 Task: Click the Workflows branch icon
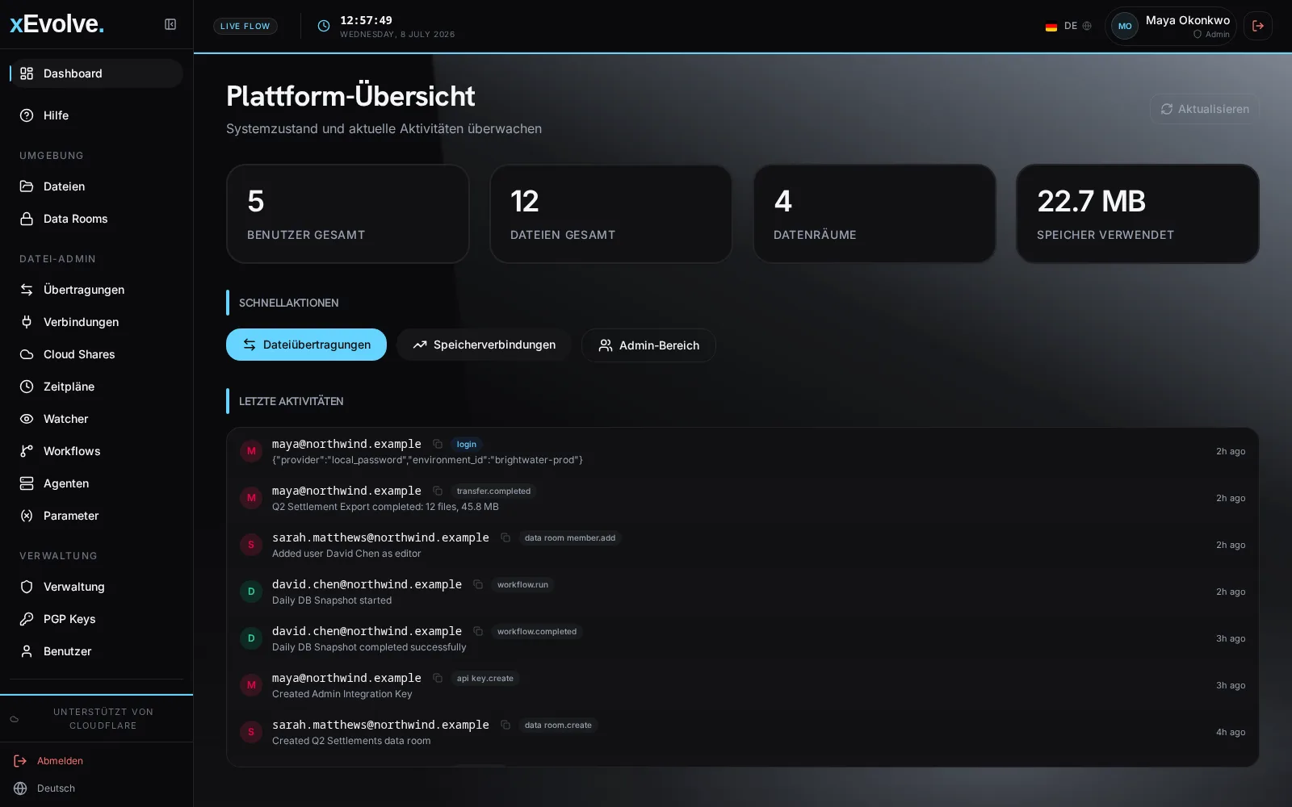(27, 451)
